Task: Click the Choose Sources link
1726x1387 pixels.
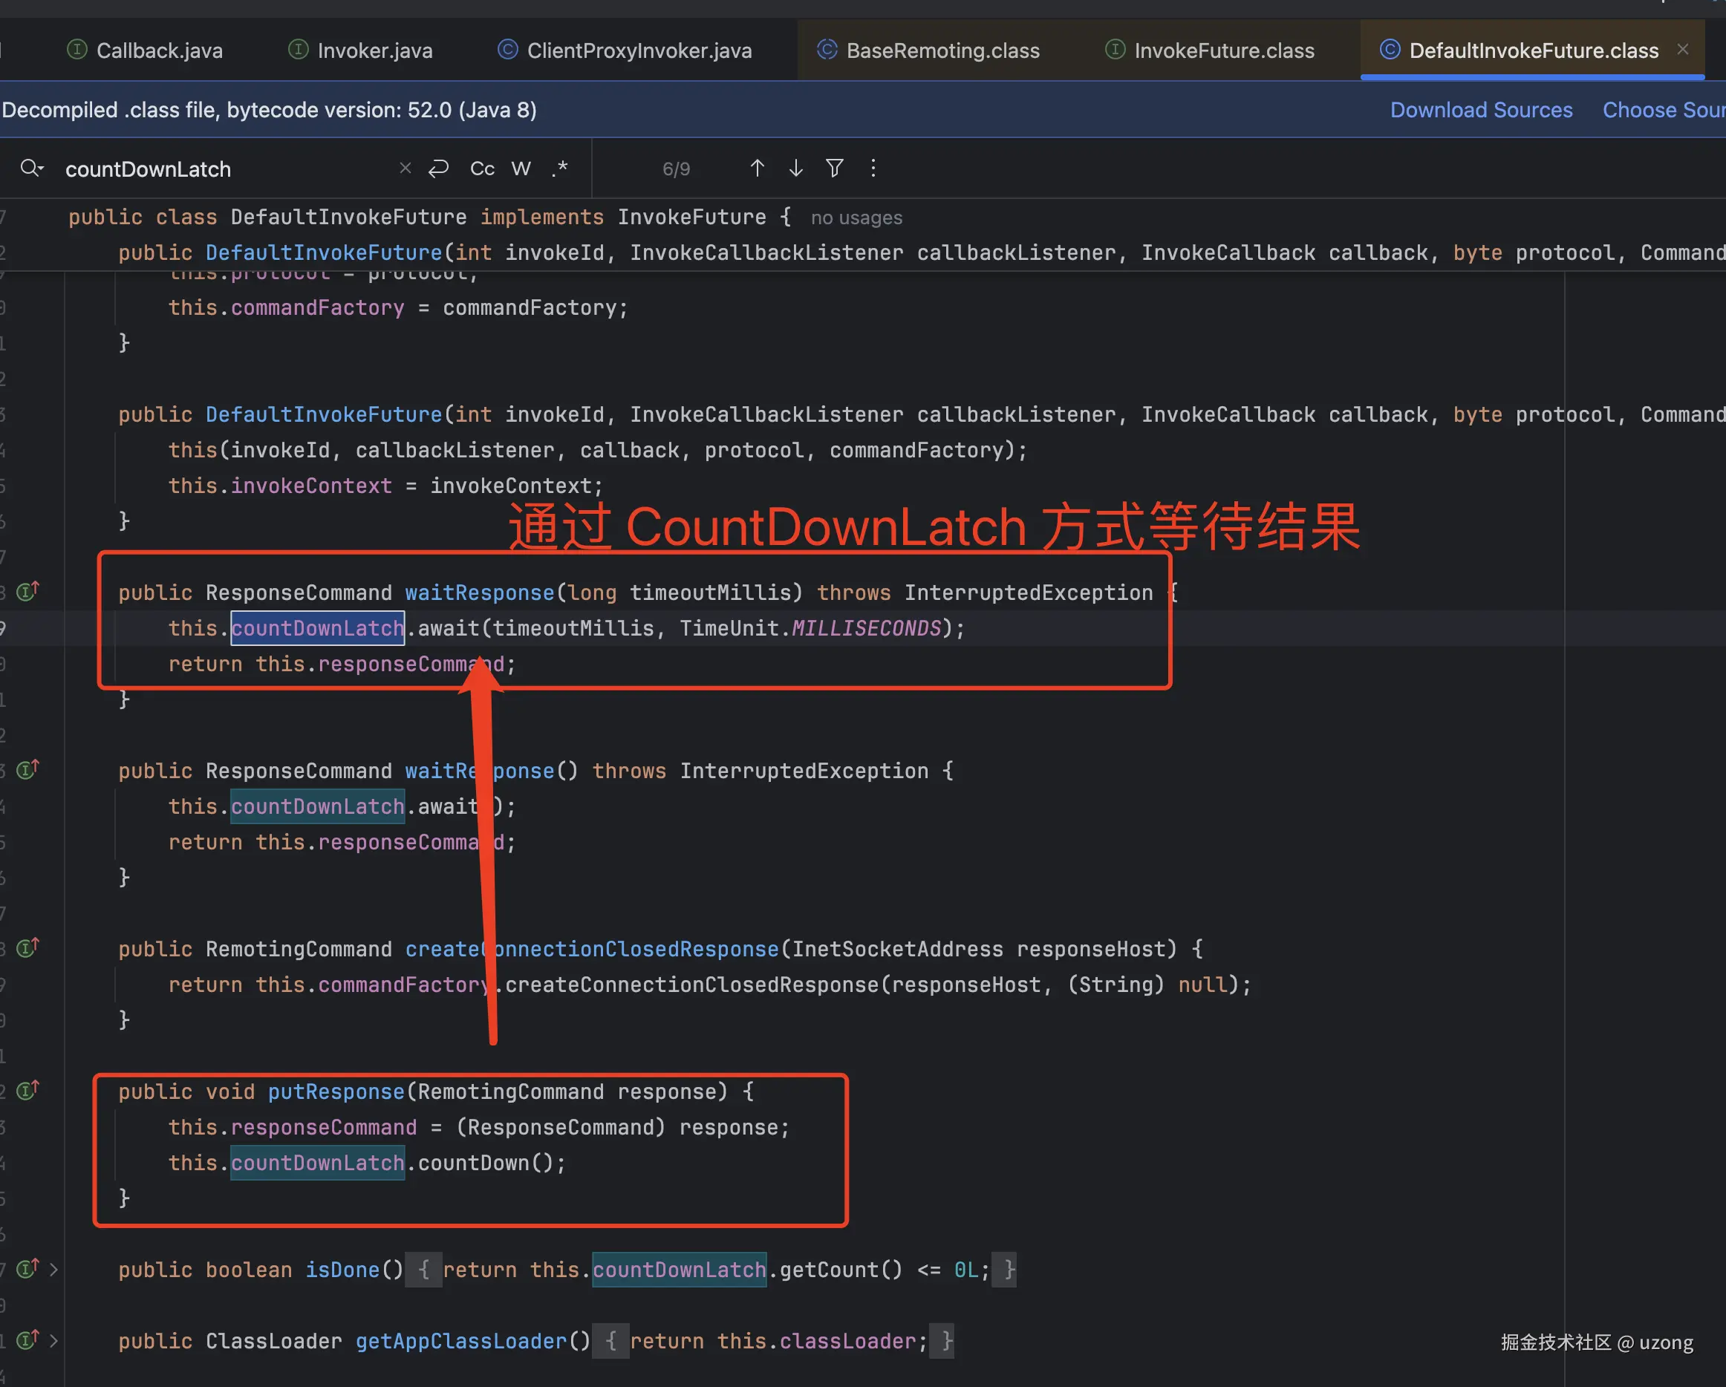Action: (1663, 110)
